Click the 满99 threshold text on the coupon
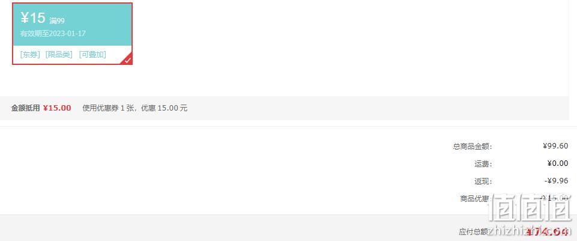 (57, 20)
